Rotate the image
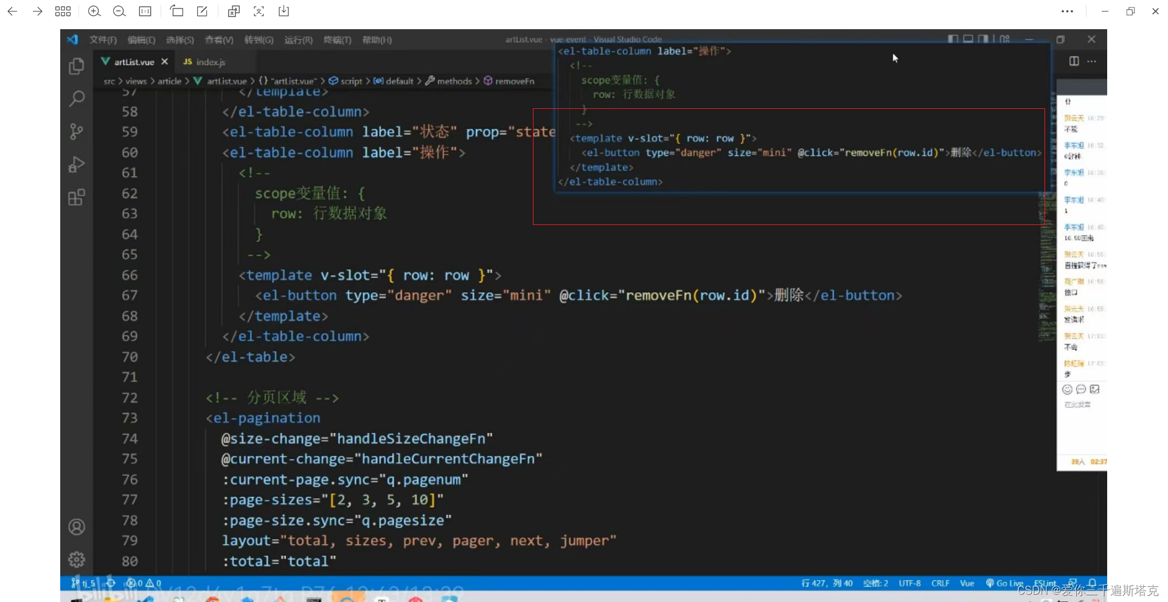Screen dimensions: 1168x602 click(x=176, y=11)
